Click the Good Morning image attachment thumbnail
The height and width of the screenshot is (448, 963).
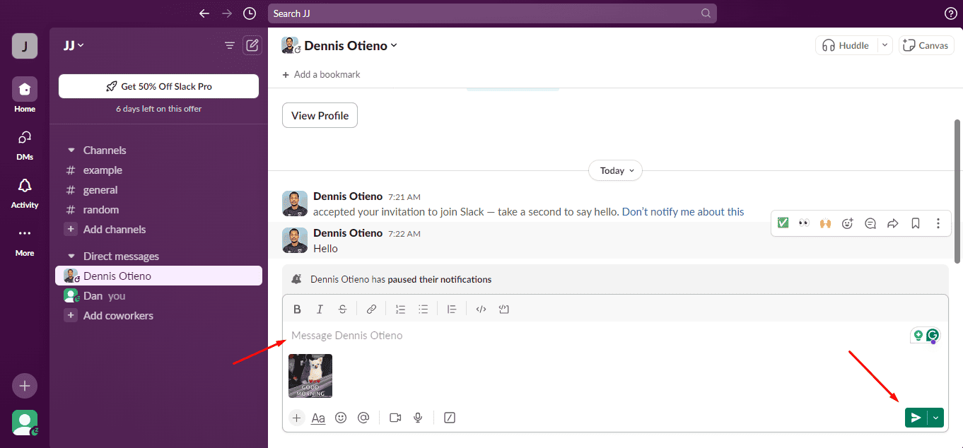coord(310,376)
